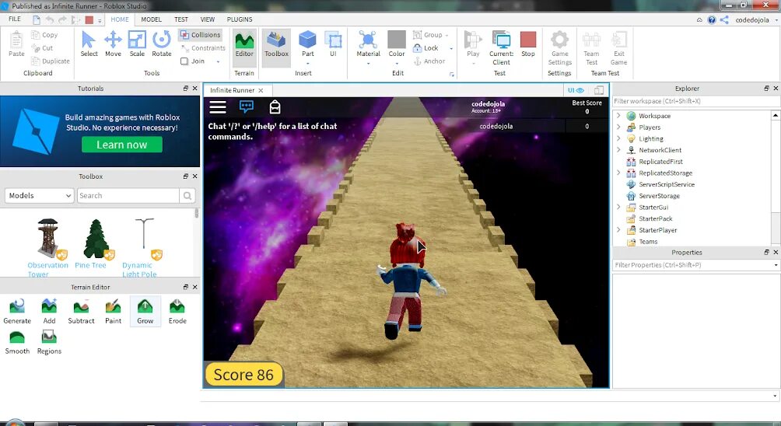Focus the Filter workspace field
781x426 pixels.
[x=696, y=101]
